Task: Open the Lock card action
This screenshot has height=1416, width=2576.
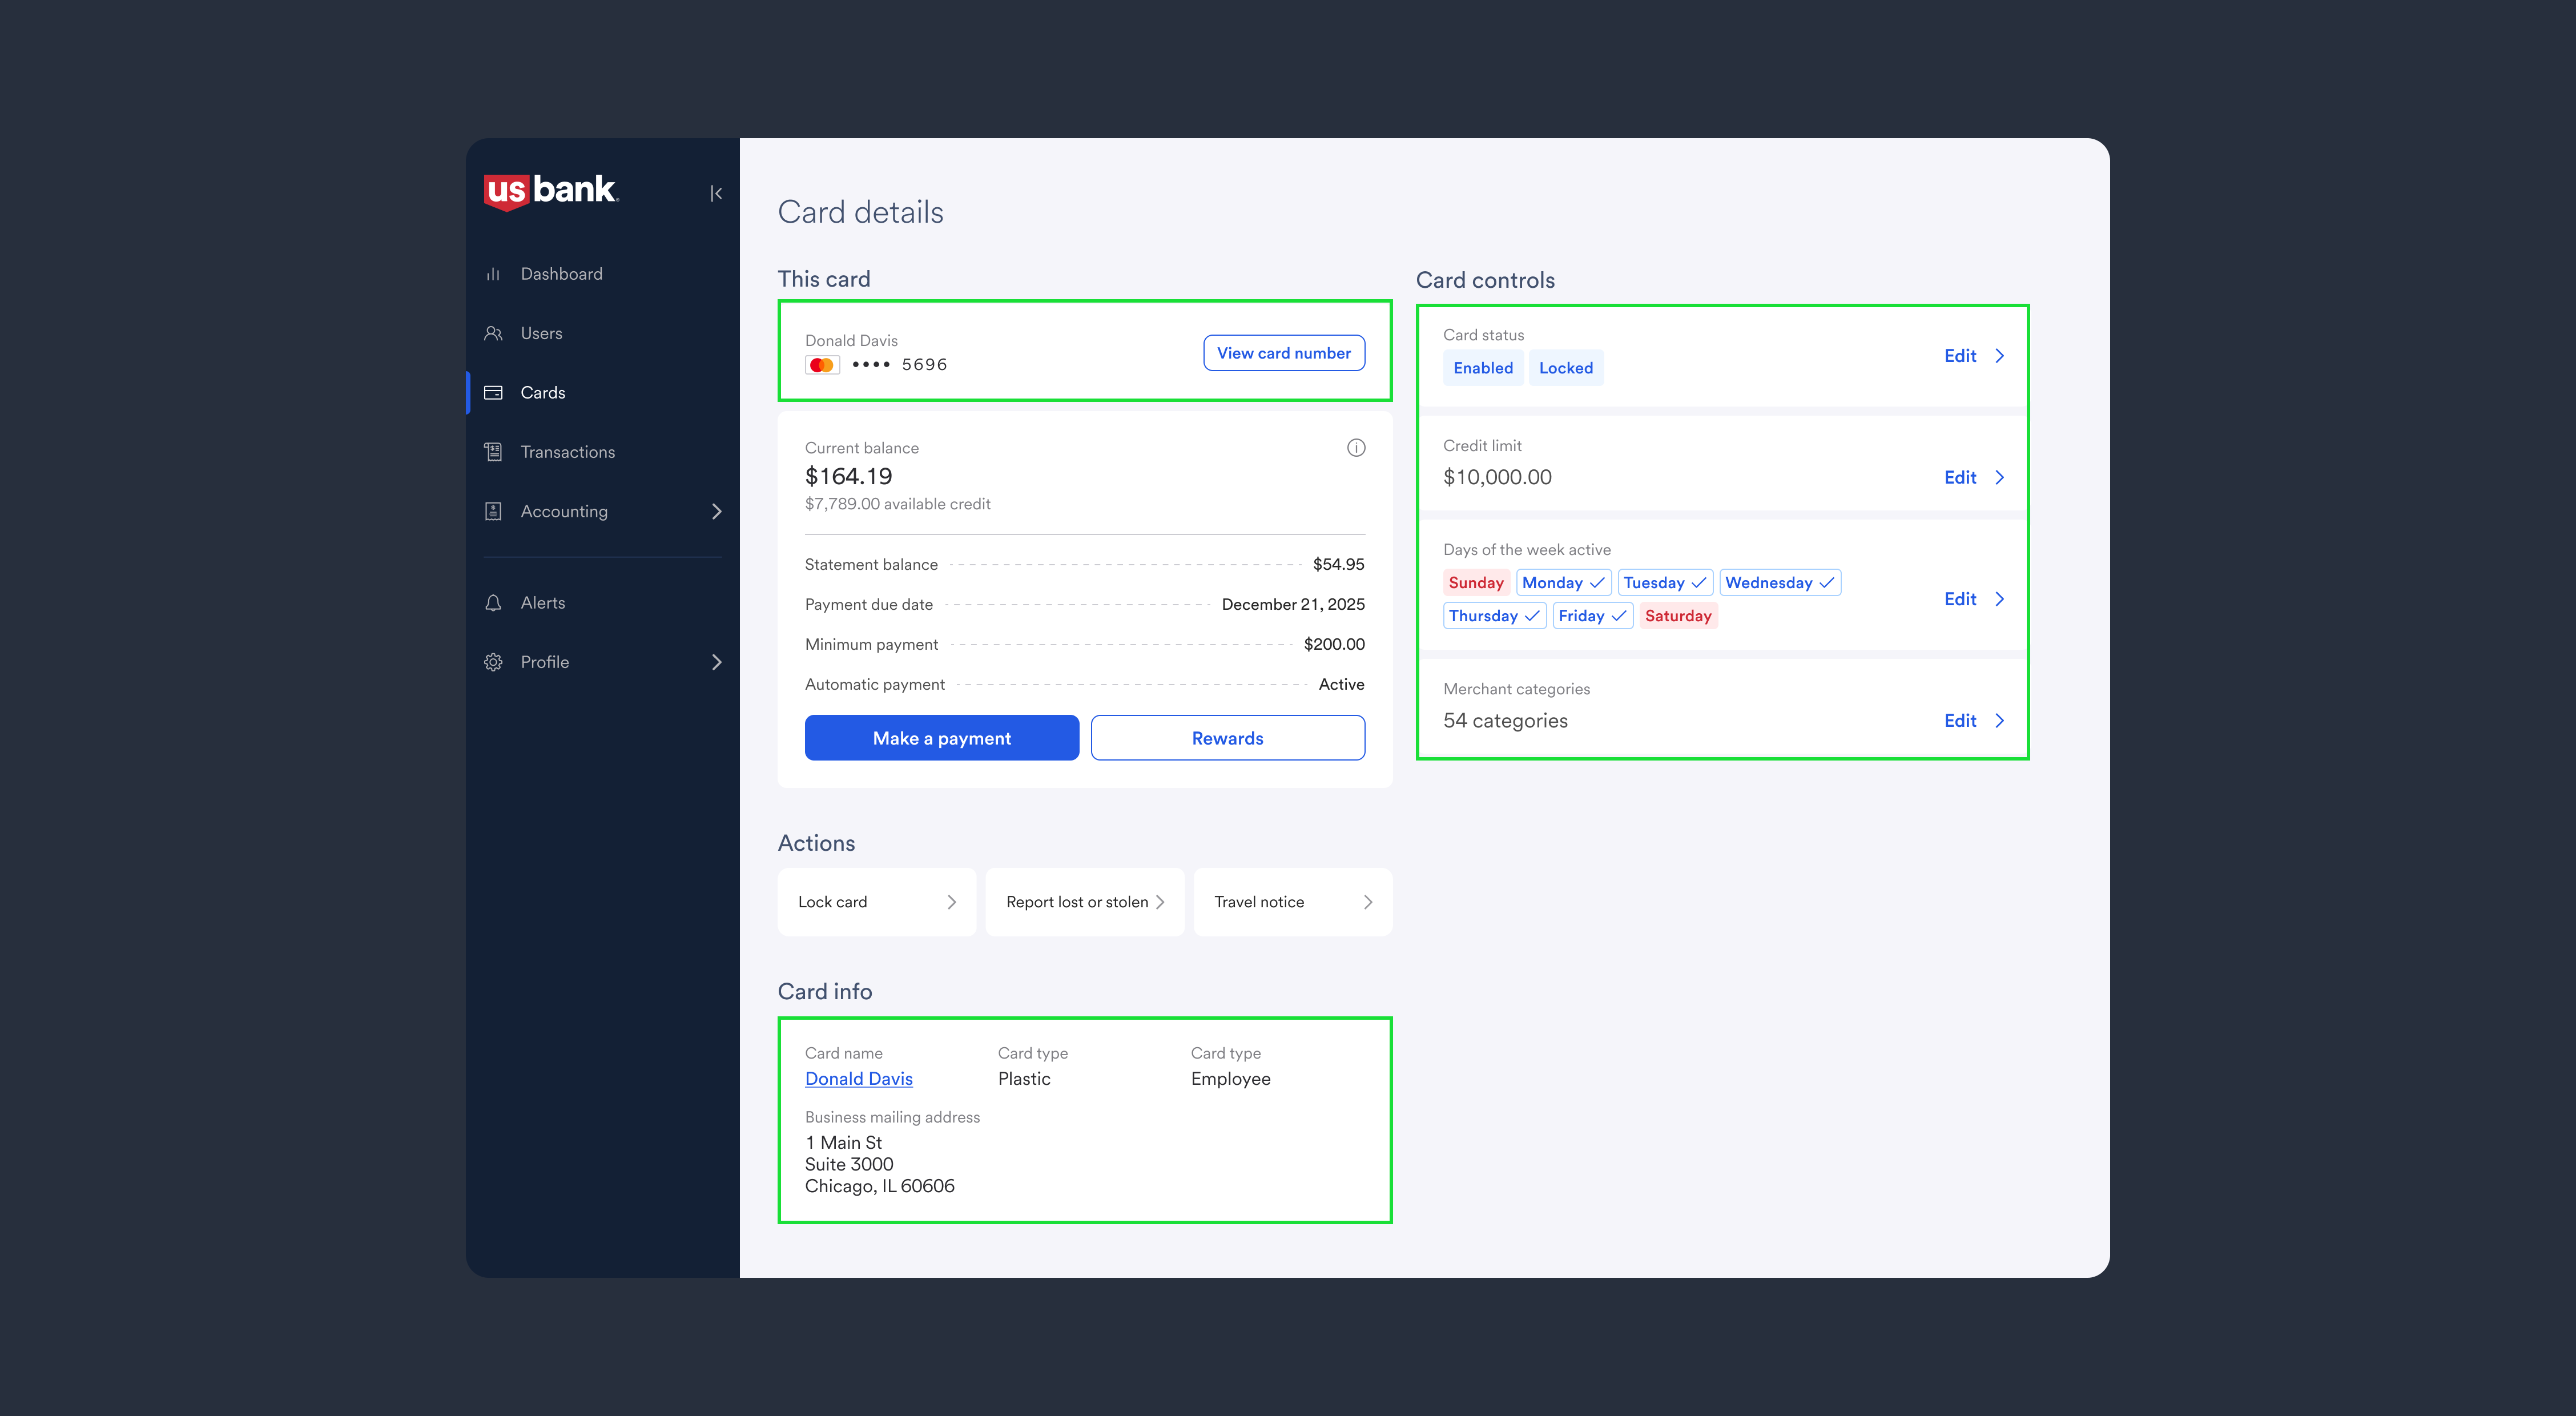Action: coord(876,902)
